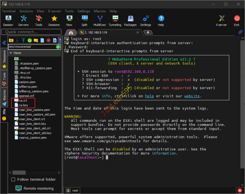Open the Packages toolbar icon
This screenshot has width=245, height=194.
pos(130,21)
